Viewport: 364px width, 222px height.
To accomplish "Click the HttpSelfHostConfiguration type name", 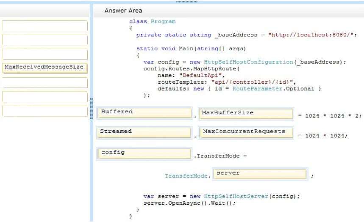I will [248, 62].
